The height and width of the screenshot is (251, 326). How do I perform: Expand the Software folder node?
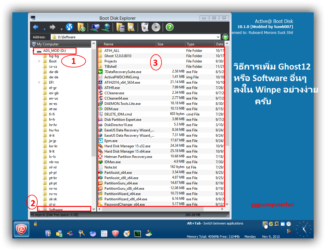39,209
